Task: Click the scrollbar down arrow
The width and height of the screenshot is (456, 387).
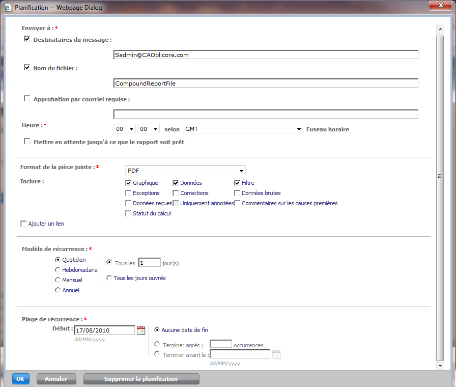Action: [440, 366]
